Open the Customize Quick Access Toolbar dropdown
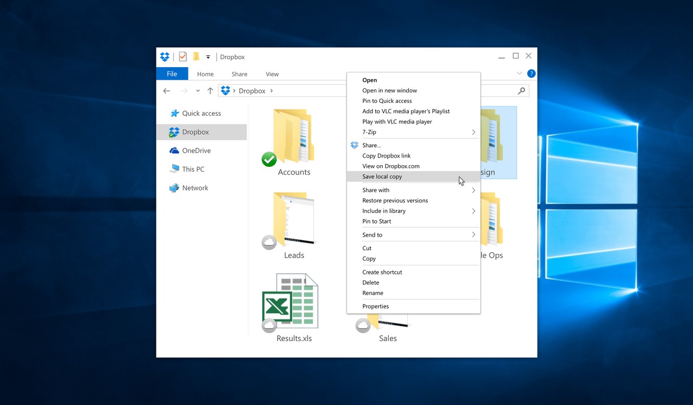 point(208,57)
